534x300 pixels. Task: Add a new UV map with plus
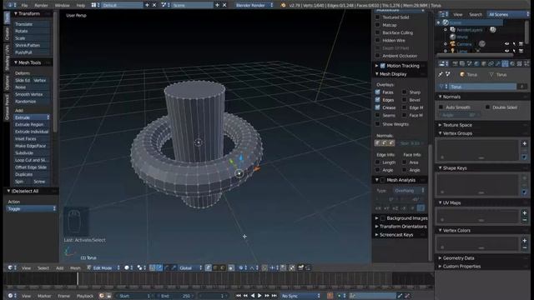pos(525,213)
